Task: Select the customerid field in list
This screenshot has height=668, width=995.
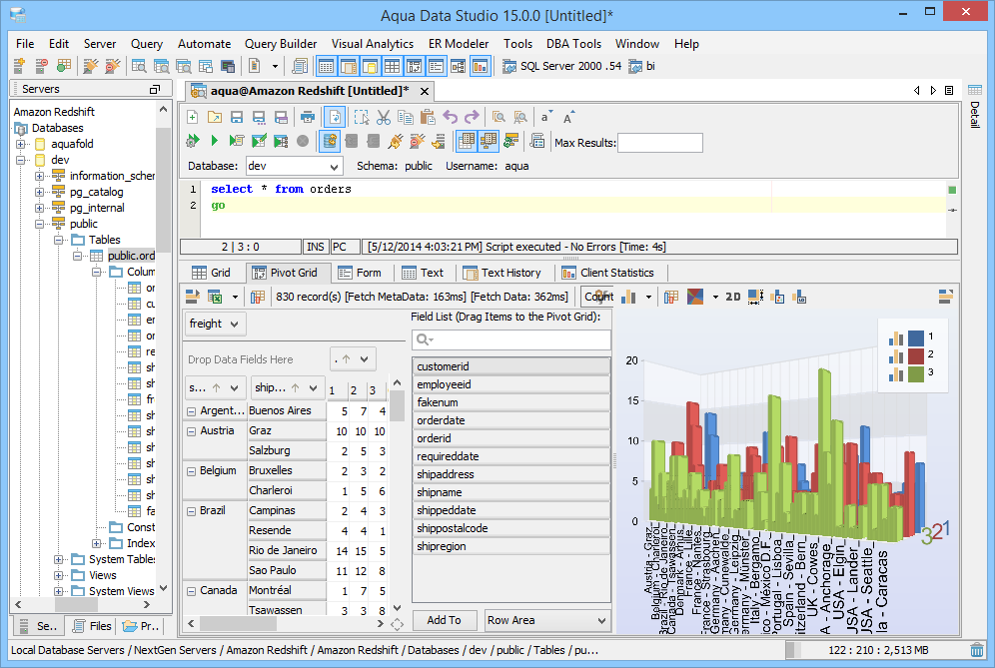Action: pos(511,366)
